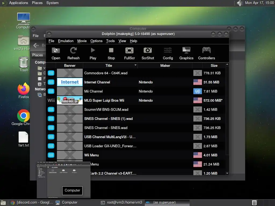Launch Firefox from the desktop icon
Screen dimensions: 275x206
pyautogui.click(x=24, y=91)
